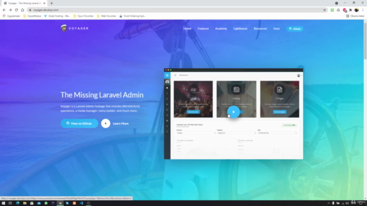Switch to Chrome on the taskbar
Screen dimensions: 367x206
(60, 203)
